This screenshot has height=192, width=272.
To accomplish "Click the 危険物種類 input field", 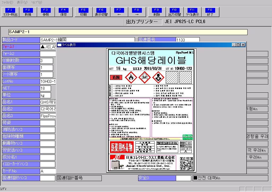I will 48,137.
